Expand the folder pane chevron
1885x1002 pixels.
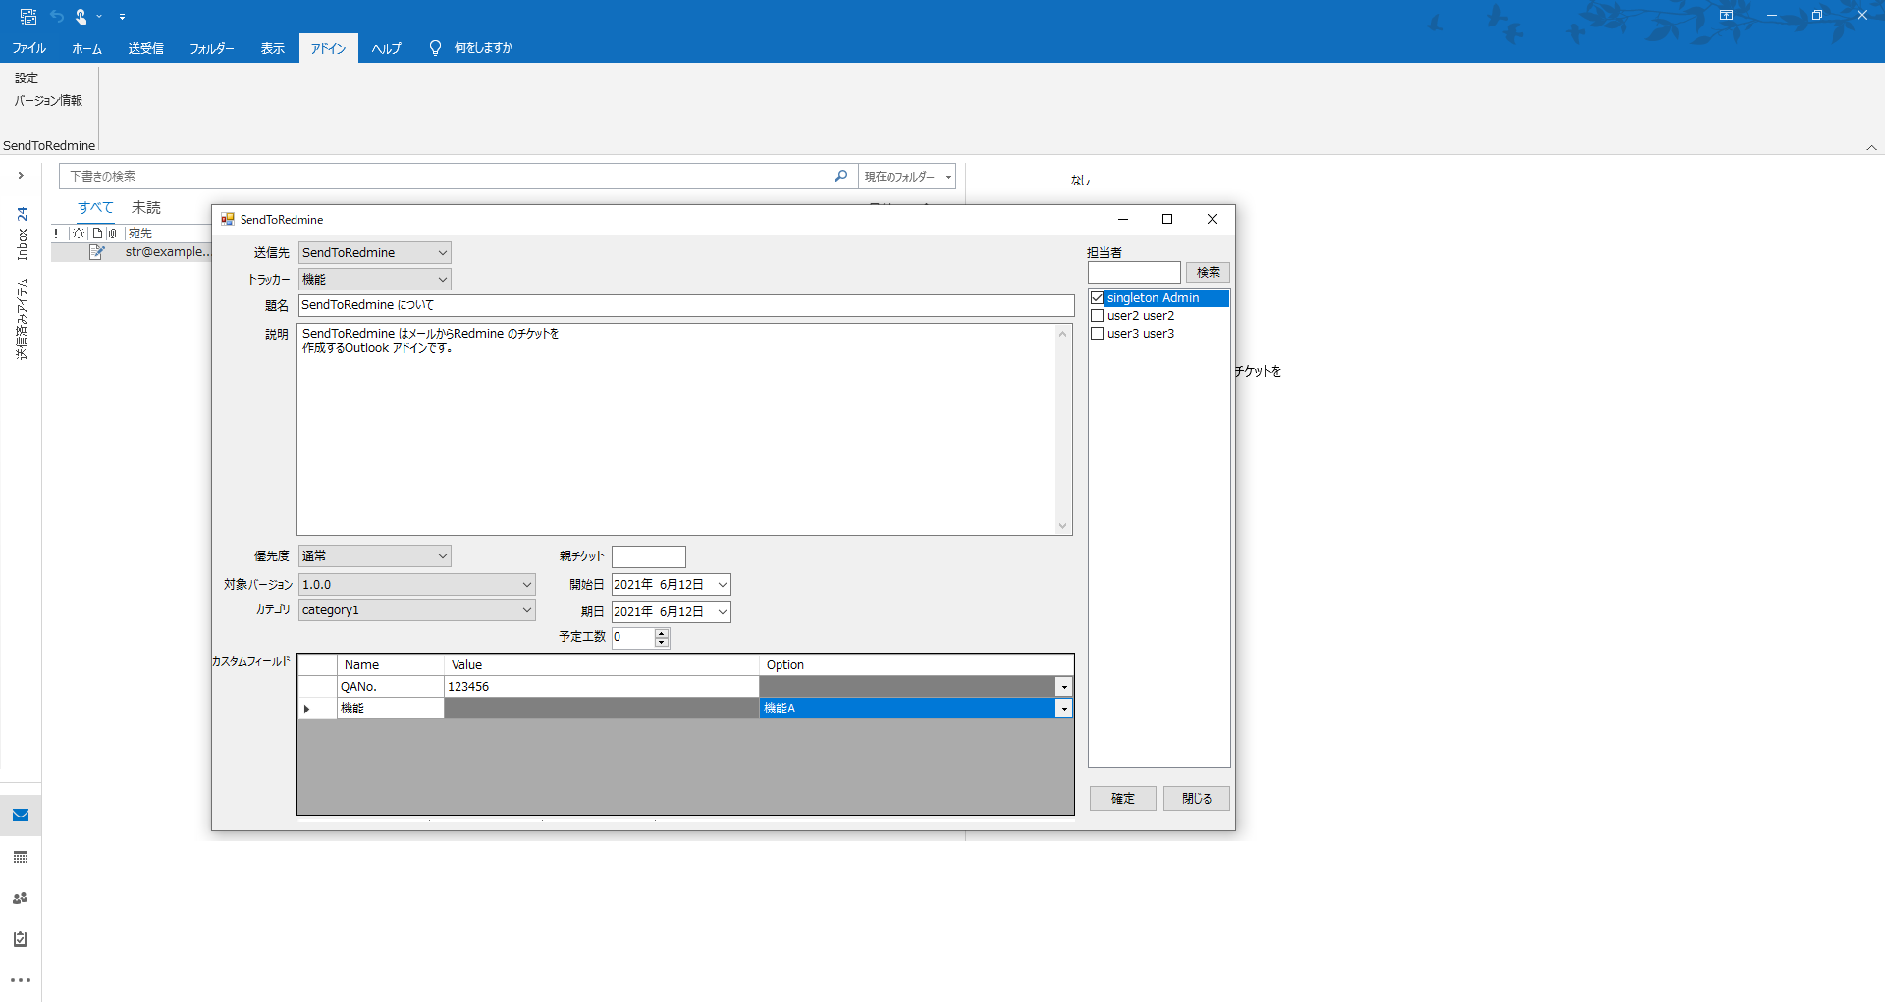coord(21,176)
